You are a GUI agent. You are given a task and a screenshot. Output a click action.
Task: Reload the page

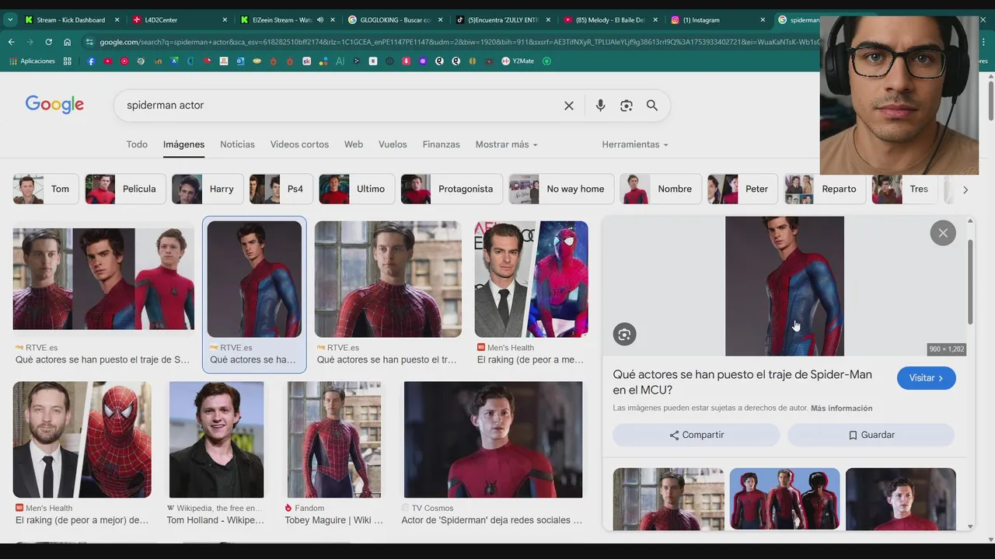click(48, 42)
